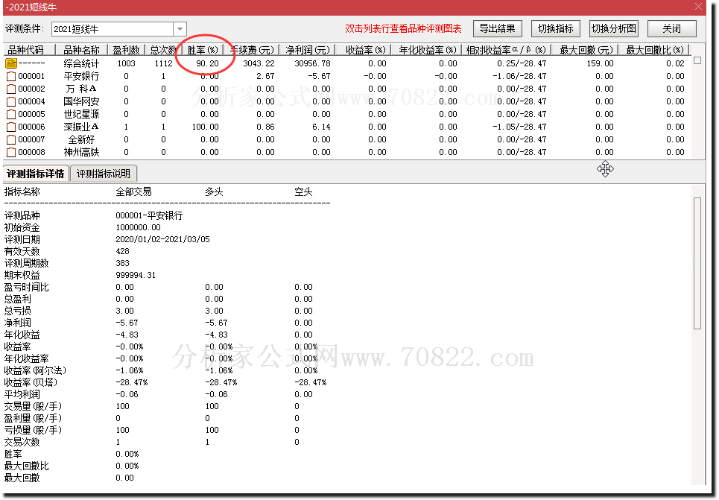
Task: Click the small scroll box at top-right of list
Action: pyautogui.click(x=697, y=60)
